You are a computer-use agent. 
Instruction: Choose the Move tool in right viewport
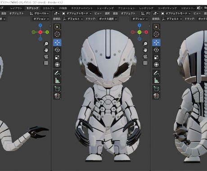coord(156,43)
